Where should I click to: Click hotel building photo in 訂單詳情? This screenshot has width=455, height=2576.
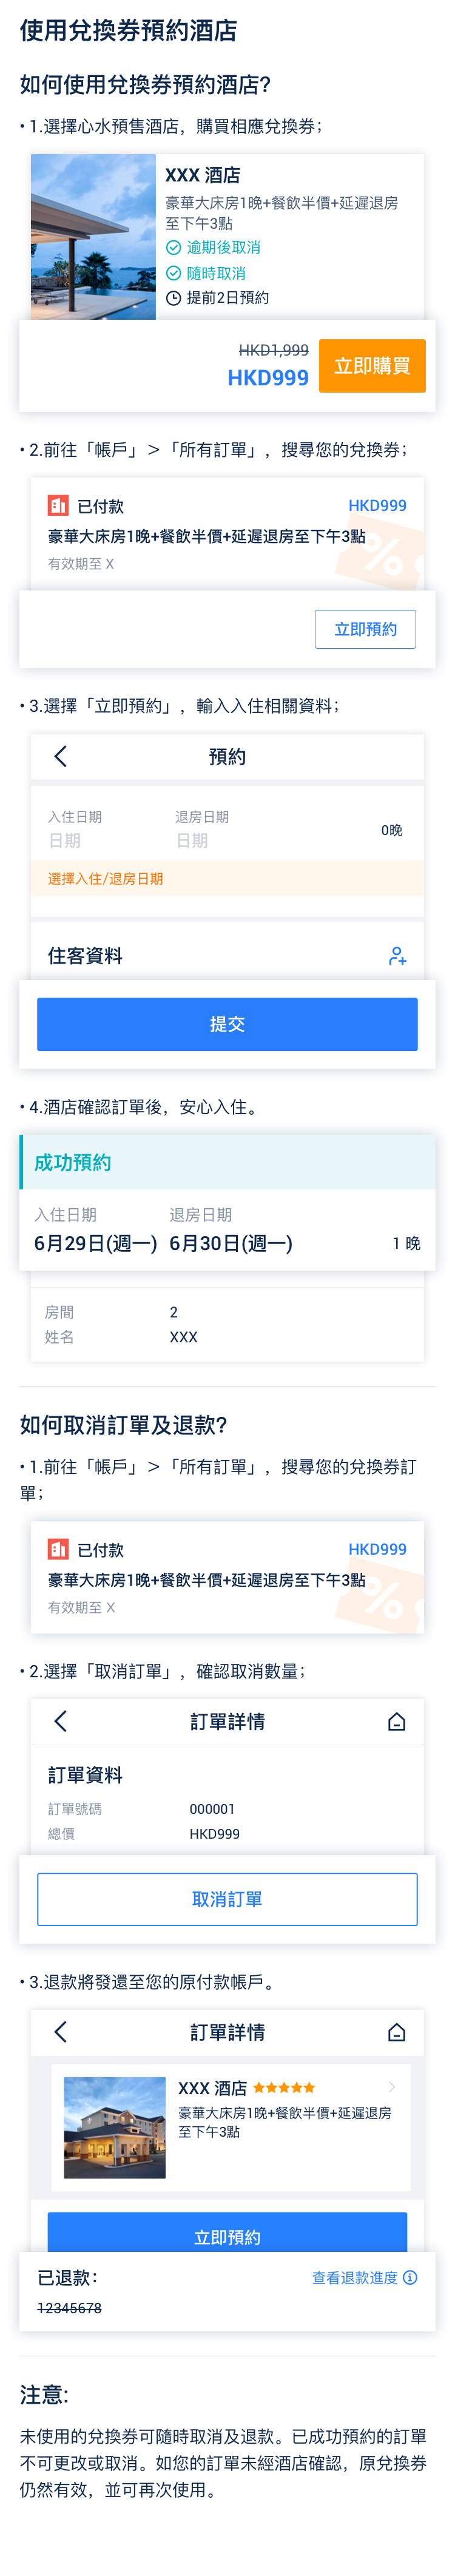[115, 2127]
